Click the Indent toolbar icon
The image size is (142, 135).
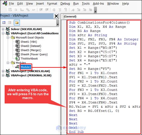click(x=41, y=10)
